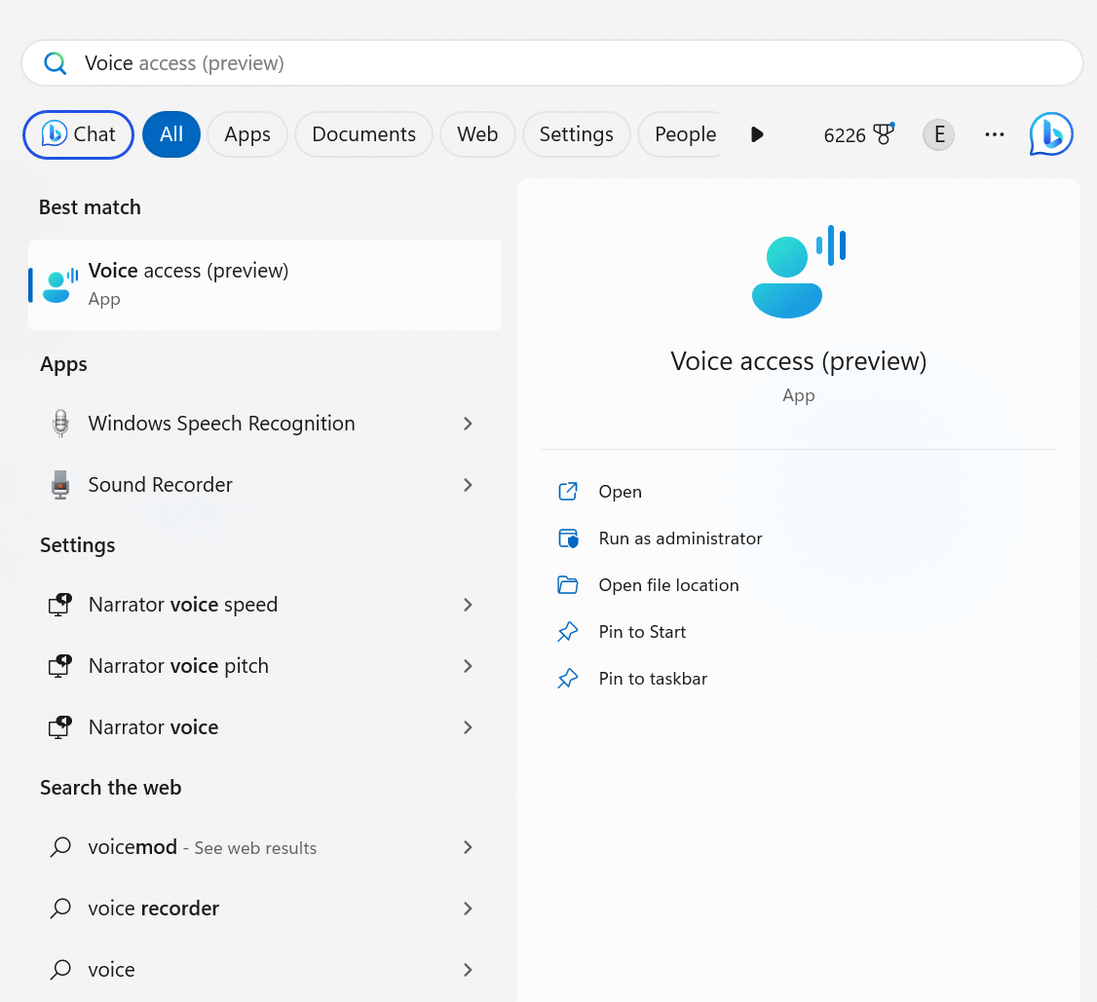Viewport: 1097px width, 1002px height.
Task: Open the user account icon labeled E
Action: (x=937, y=134)
